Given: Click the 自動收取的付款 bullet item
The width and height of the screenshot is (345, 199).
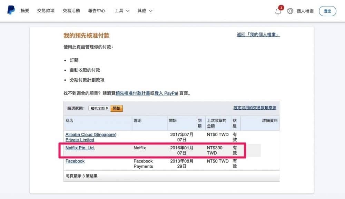Looking at the screenshot, I should click(85, 70).
